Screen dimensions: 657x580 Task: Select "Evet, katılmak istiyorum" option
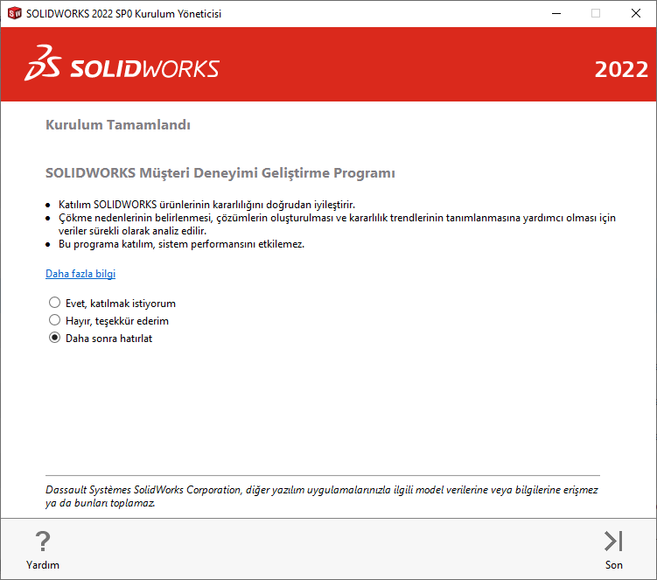tap(55, 303)
